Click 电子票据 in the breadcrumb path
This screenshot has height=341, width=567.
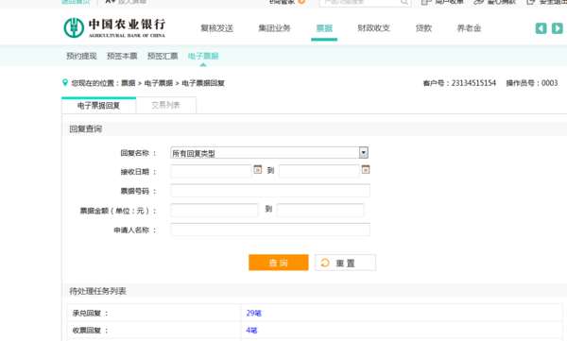pyautogui.click(x=159, y=83)
